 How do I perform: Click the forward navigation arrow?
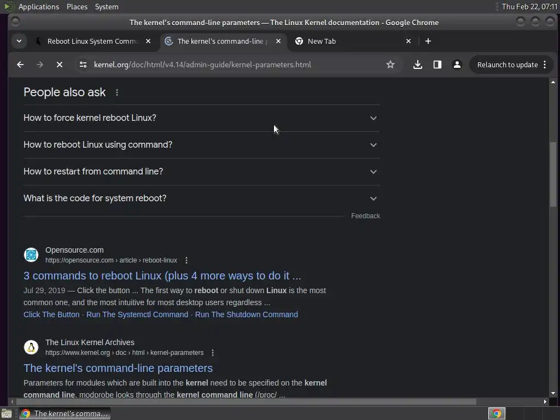tap(40, 65)
